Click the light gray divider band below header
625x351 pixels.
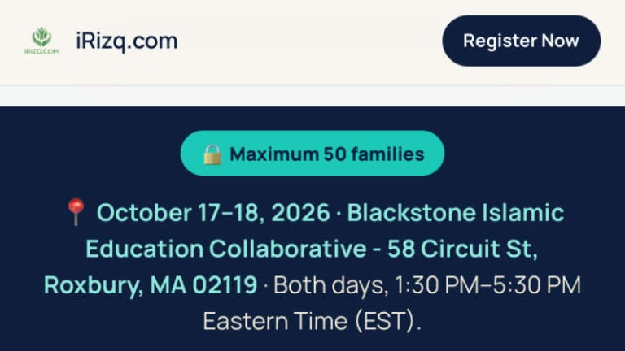point(312,96)
